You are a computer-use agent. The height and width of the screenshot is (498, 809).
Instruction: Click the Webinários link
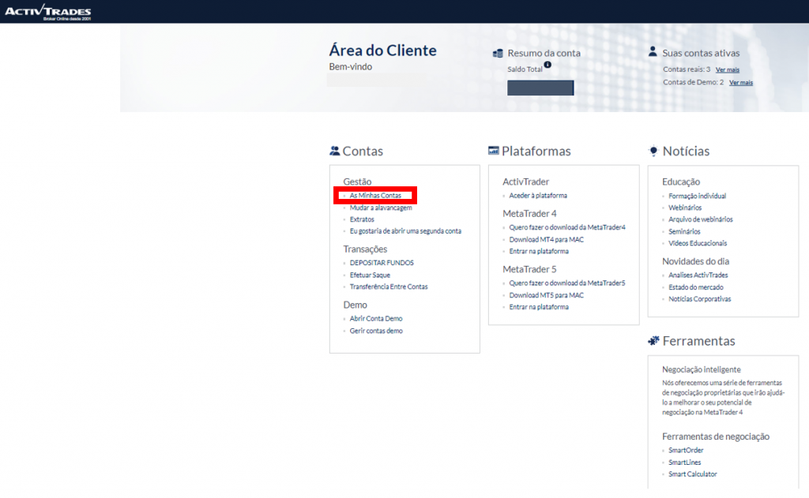pos(685,208)
